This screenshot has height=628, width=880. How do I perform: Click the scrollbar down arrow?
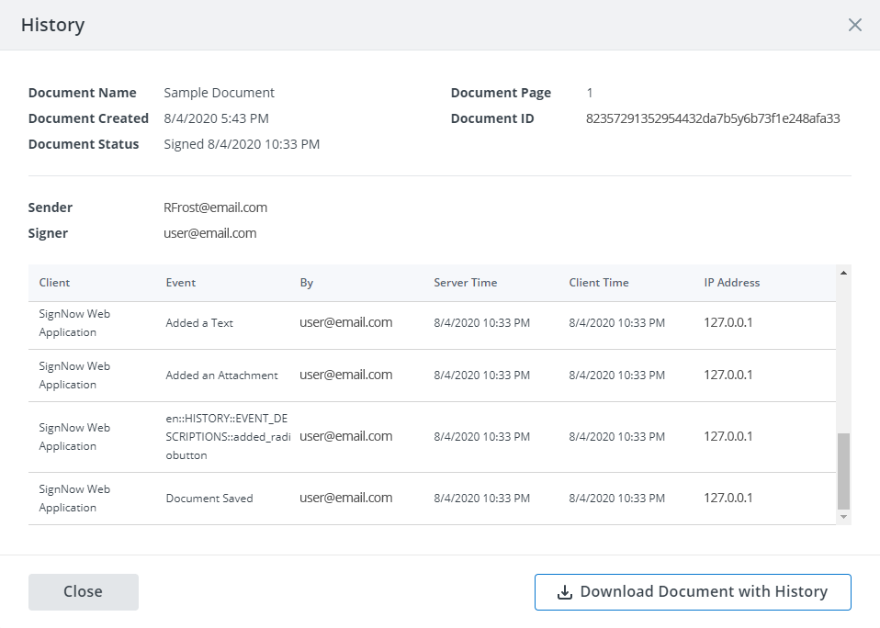coord(843,517)
